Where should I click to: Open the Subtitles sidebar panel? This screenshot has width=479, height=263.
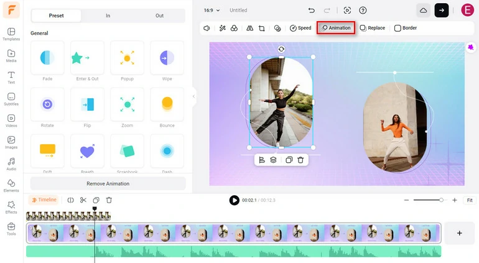[x=11, y=99]
